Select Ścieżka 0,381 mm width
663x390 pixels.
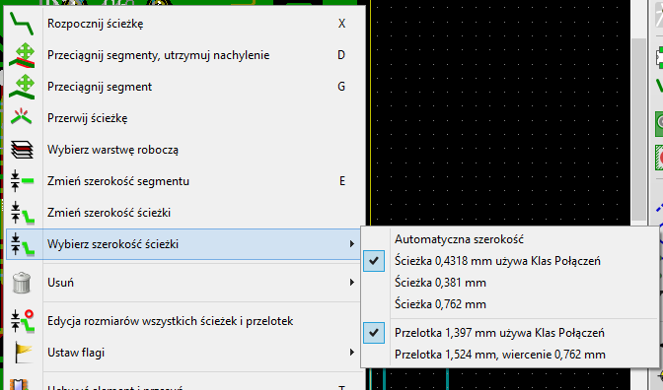tap(440, 283)
